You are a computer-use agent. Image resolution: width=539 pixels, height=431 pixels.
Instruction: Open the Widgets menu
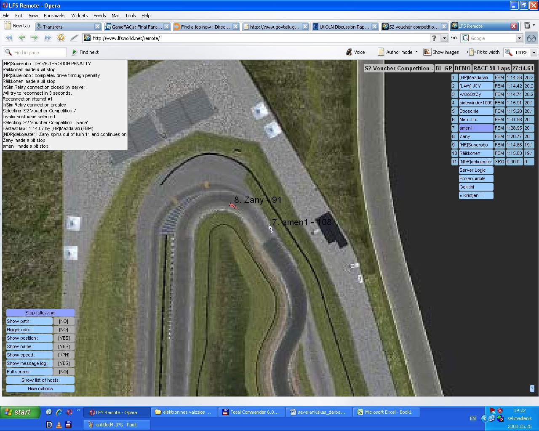pyautogui.click(x=80, y=16)
